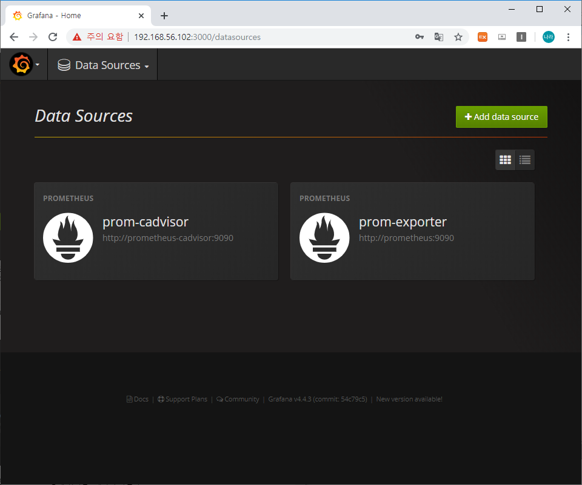Close the Grafana - Home tab
The height and width of the screenshot is (485, 582).
point(141,16)
